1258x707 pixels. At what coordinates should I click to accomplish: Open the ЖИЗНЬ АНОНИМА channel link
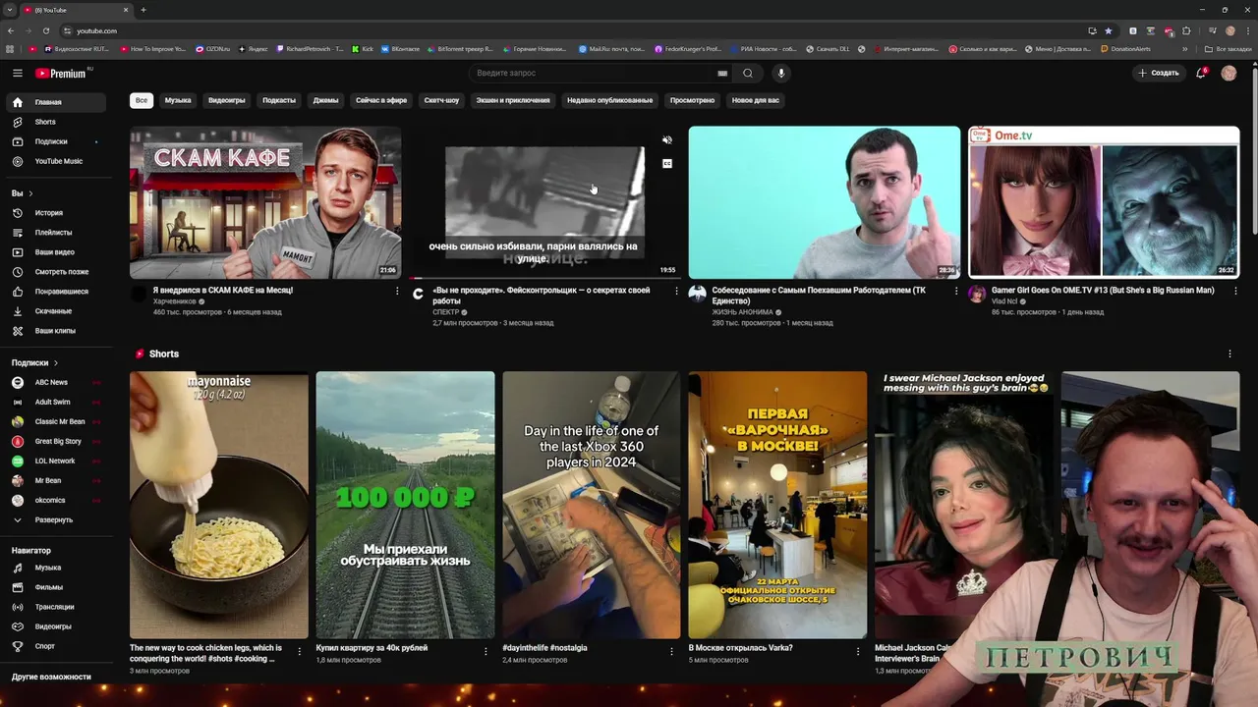(742, 312)
